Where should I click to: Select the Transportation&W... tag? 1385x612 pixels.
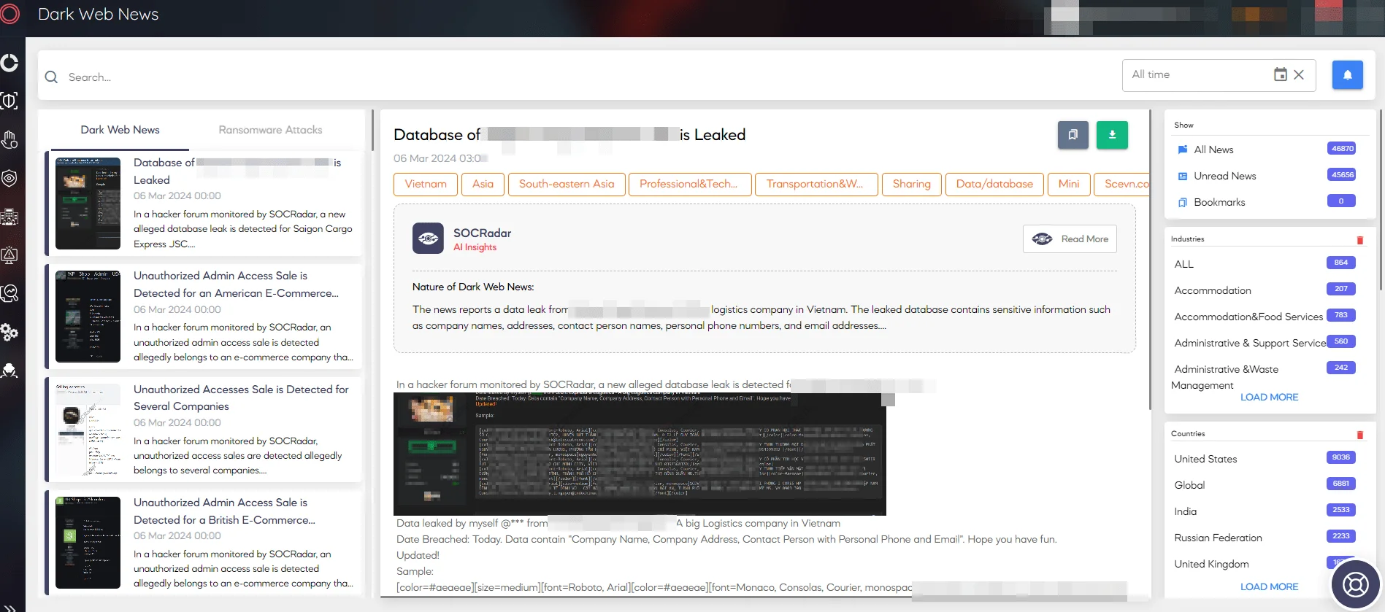(815, 184)
